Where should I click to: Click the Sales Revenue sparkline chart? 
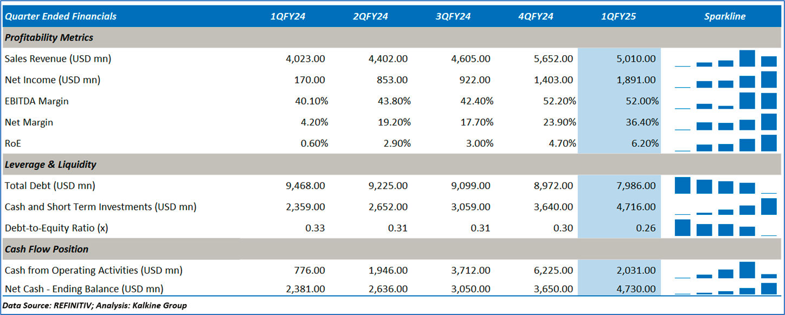pos(725,58)
